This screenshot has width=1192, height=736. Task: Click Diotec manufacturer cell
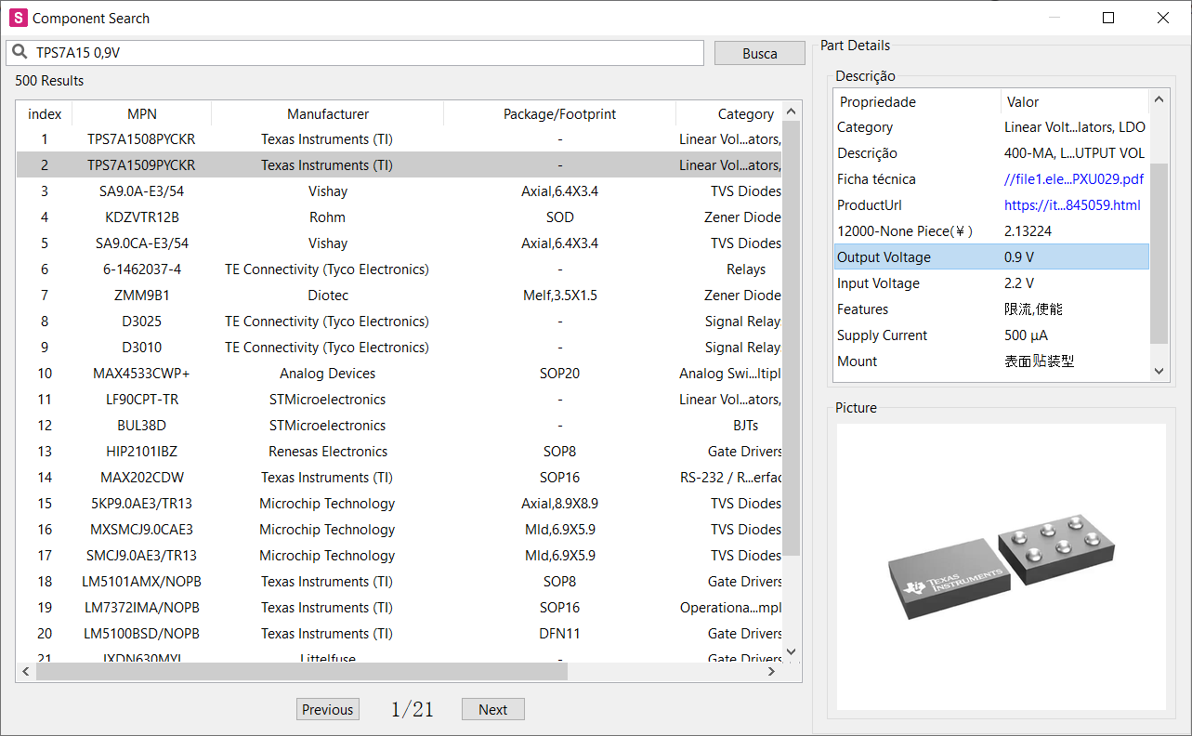click(x=328, y=296)
